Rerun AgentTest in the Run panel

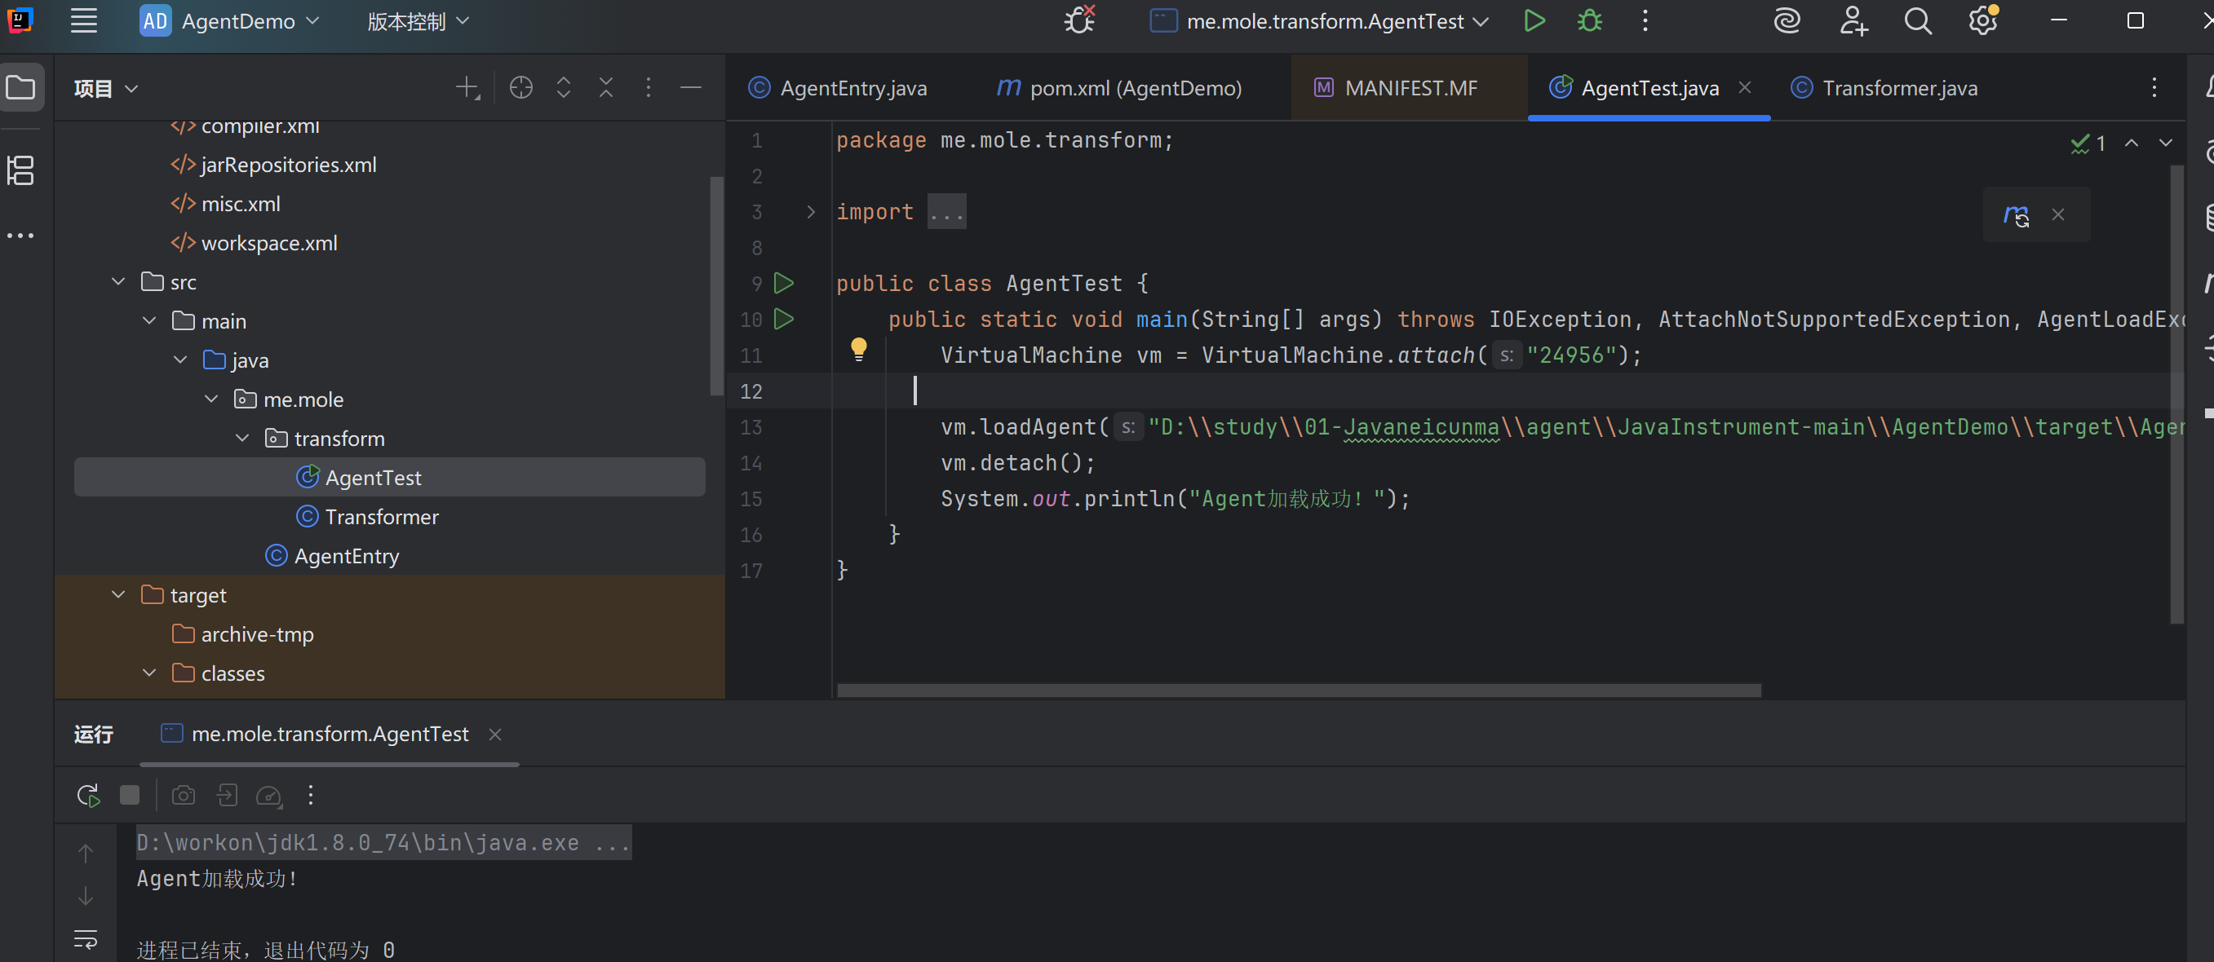[87, 796]
